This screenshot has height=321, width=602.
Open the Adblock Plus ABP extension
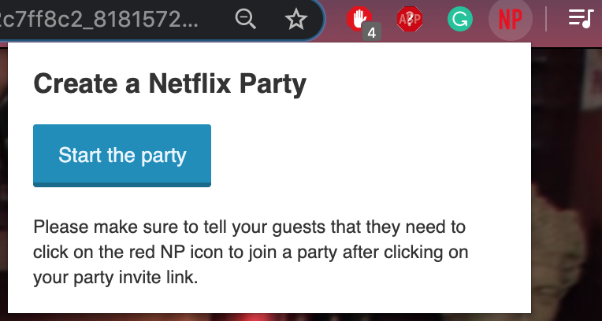point(410,19)
